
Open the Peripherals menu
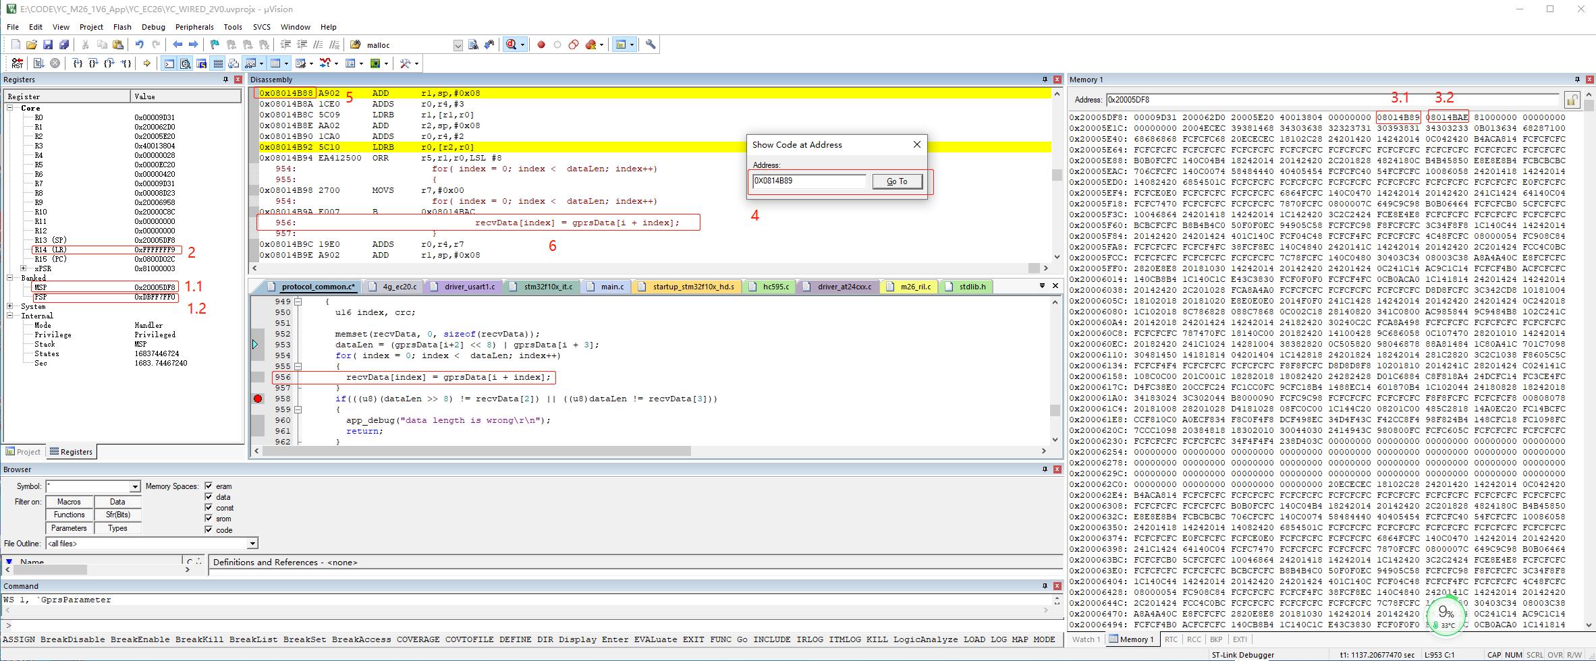pyautogui.click(x=194, y=27)
